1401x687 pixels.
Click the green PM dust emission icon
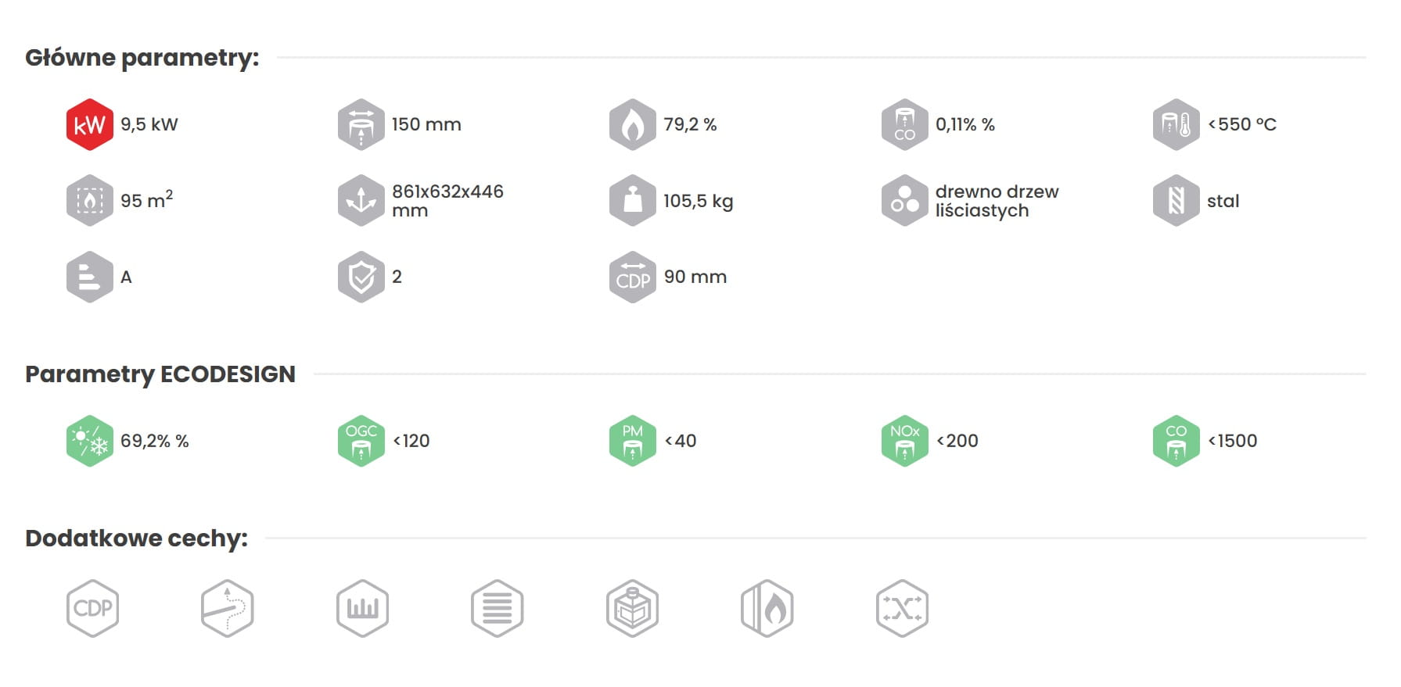pyautogui.click(x=633, y=441)
